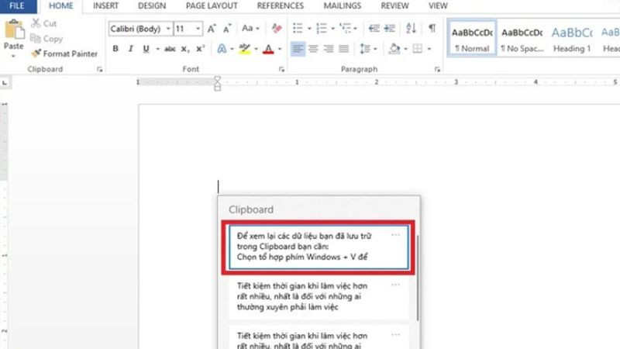This screenshot has height=349, width=620.
Task: Apply paragraph shading fill
Action: [x=394, y=49]
